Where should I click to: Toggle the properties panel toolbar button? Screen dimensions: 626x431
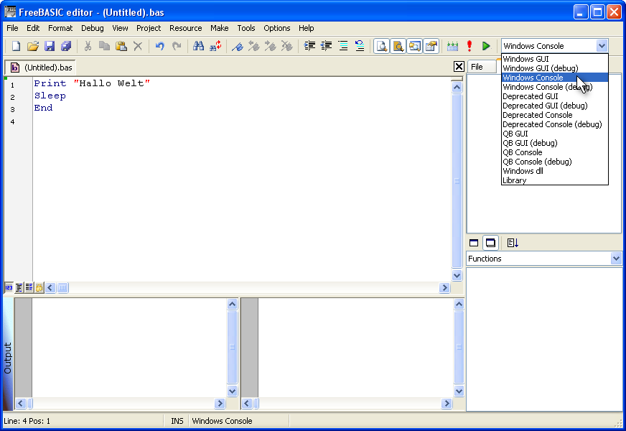click(431, 46)
